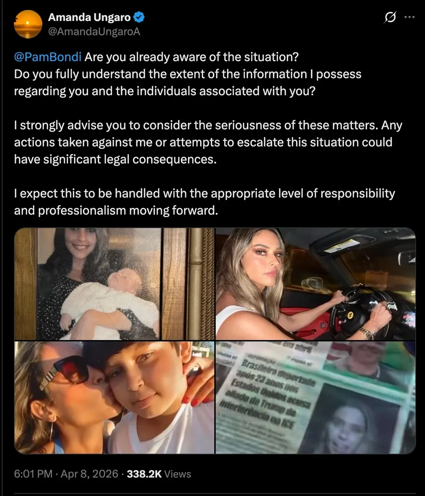The image size is (425, 496).
Task: Click the 'I expect this' closing paragraph
Action: (x=205, y=202)
